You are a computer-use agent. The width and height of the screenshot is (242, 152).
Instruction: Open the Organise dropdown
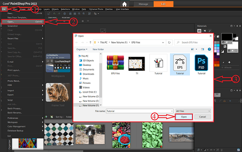(x=82, y=49)
